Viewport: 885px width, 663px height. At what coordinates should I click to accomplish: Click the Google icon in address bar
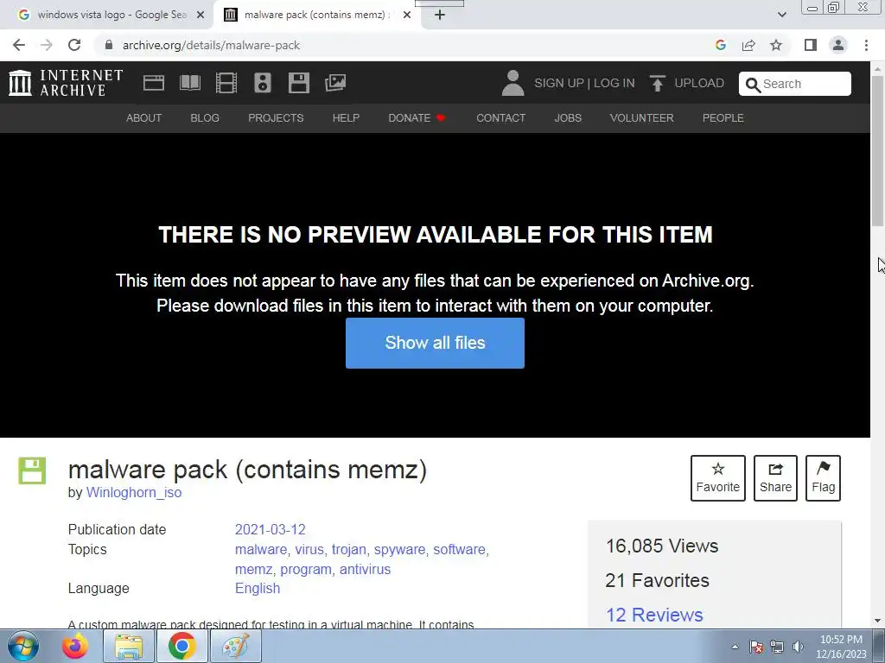pos(720,45)
